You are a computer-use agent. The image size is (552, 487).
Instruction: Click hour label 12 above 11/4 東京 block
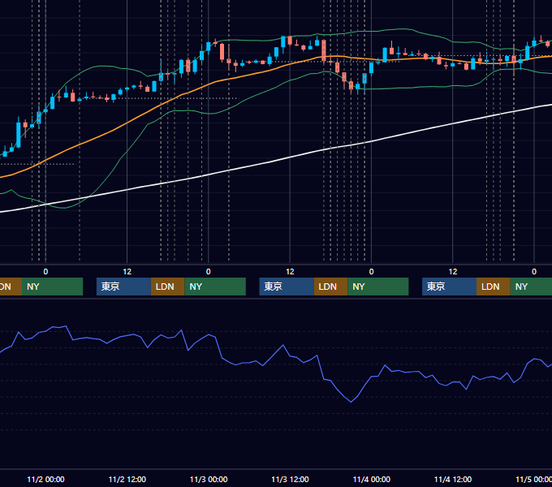[x=453, y=272]
